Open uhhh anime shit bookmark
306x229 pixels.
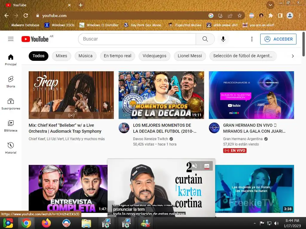coord(222,25)
